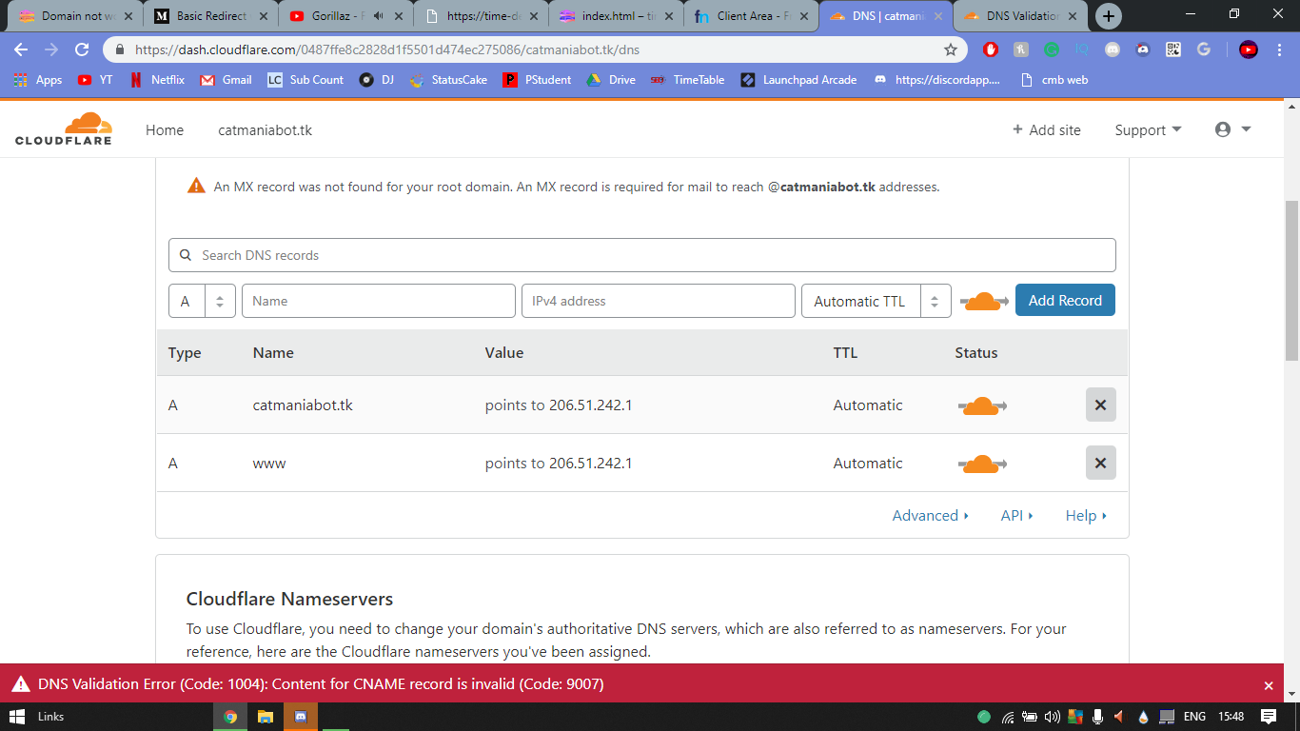
Task: Open the Launchpad Arcade bookmark
Action: [798, 80]
